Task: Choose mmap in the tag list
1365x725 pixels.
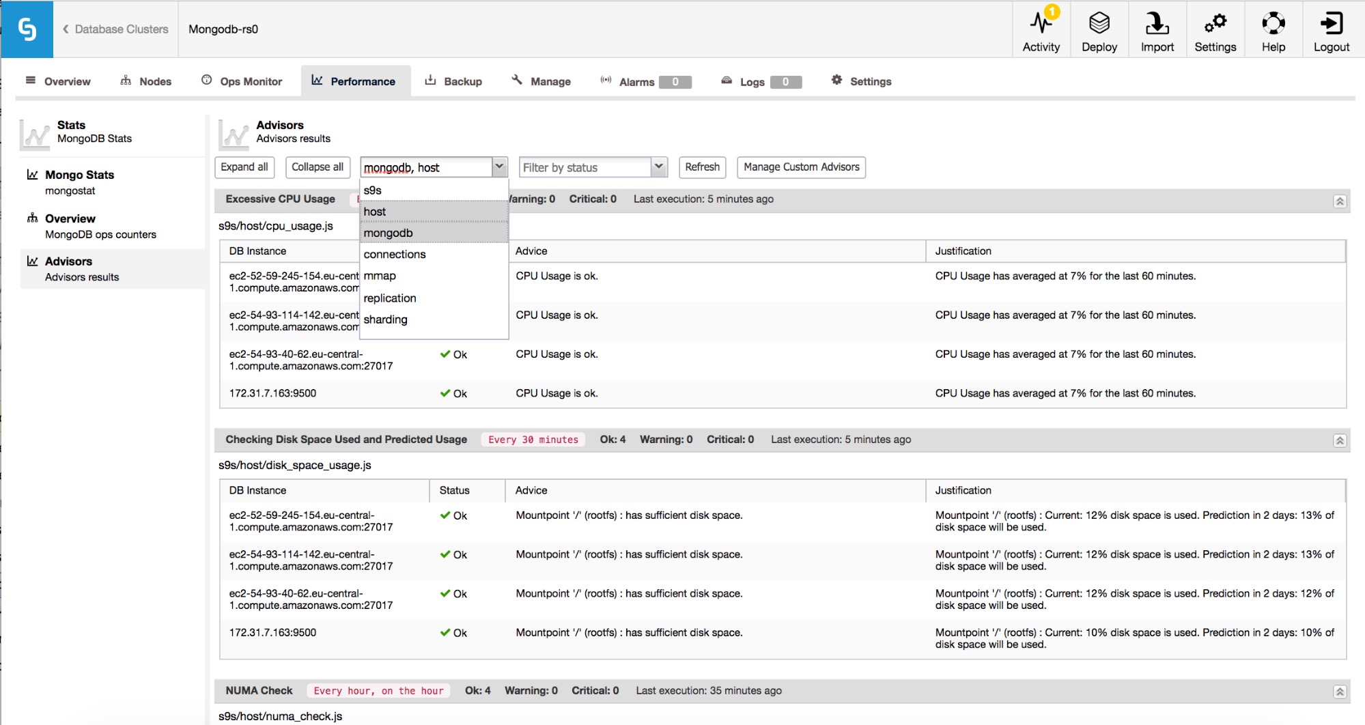Action: (x=434, y=276)
